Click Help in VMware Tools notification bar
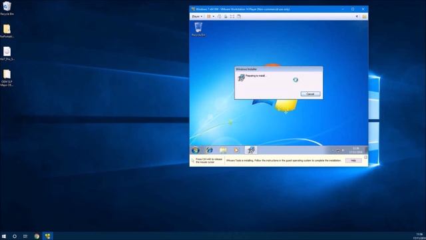 (353, 161)
